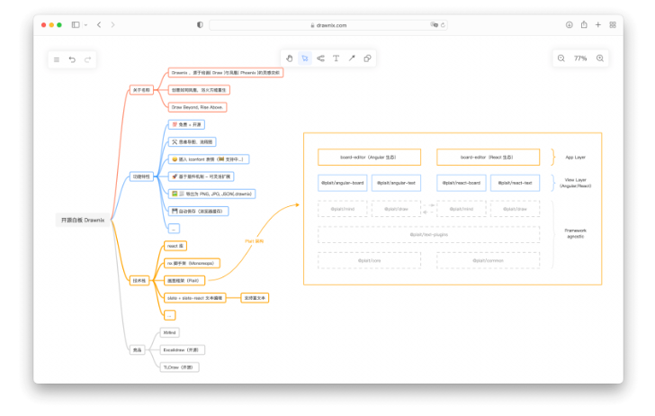Image resolution: width=655 pixels, height=416 pixels.
Task: Select the board-editor (Angular 生态) box
Action: coord(369,158)
